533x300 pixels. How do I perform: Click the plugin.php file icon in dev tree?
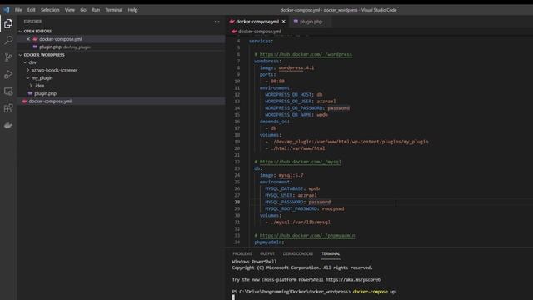pos(30,93)
